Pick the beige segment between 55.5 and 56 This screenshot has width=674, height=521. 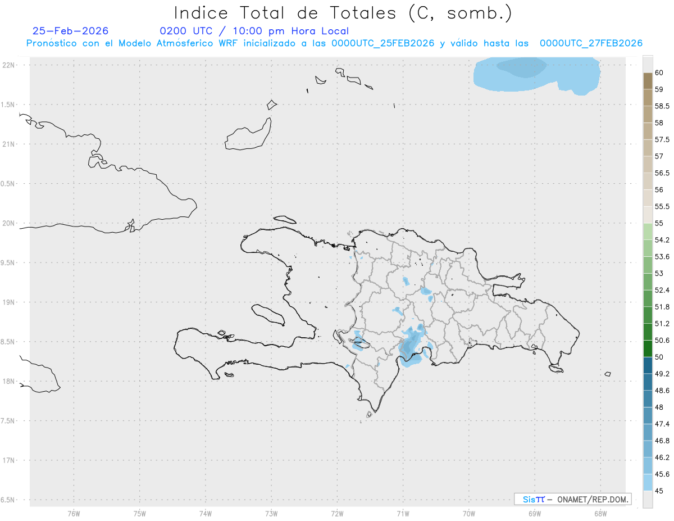pos(648,198)
